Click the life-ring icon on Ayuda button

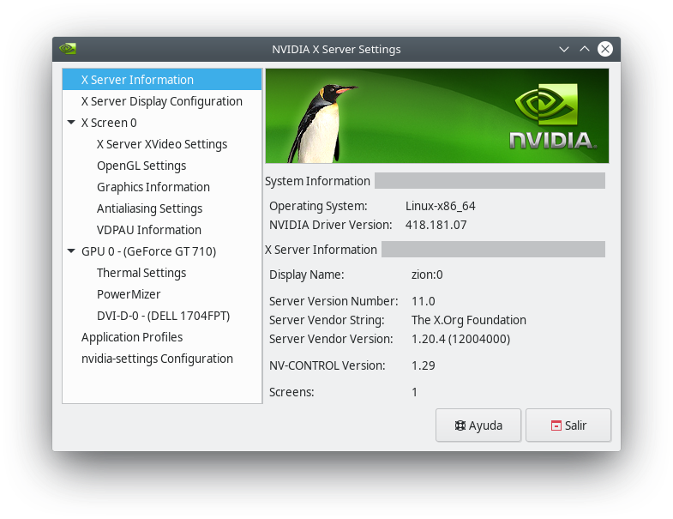pos(460,425)
